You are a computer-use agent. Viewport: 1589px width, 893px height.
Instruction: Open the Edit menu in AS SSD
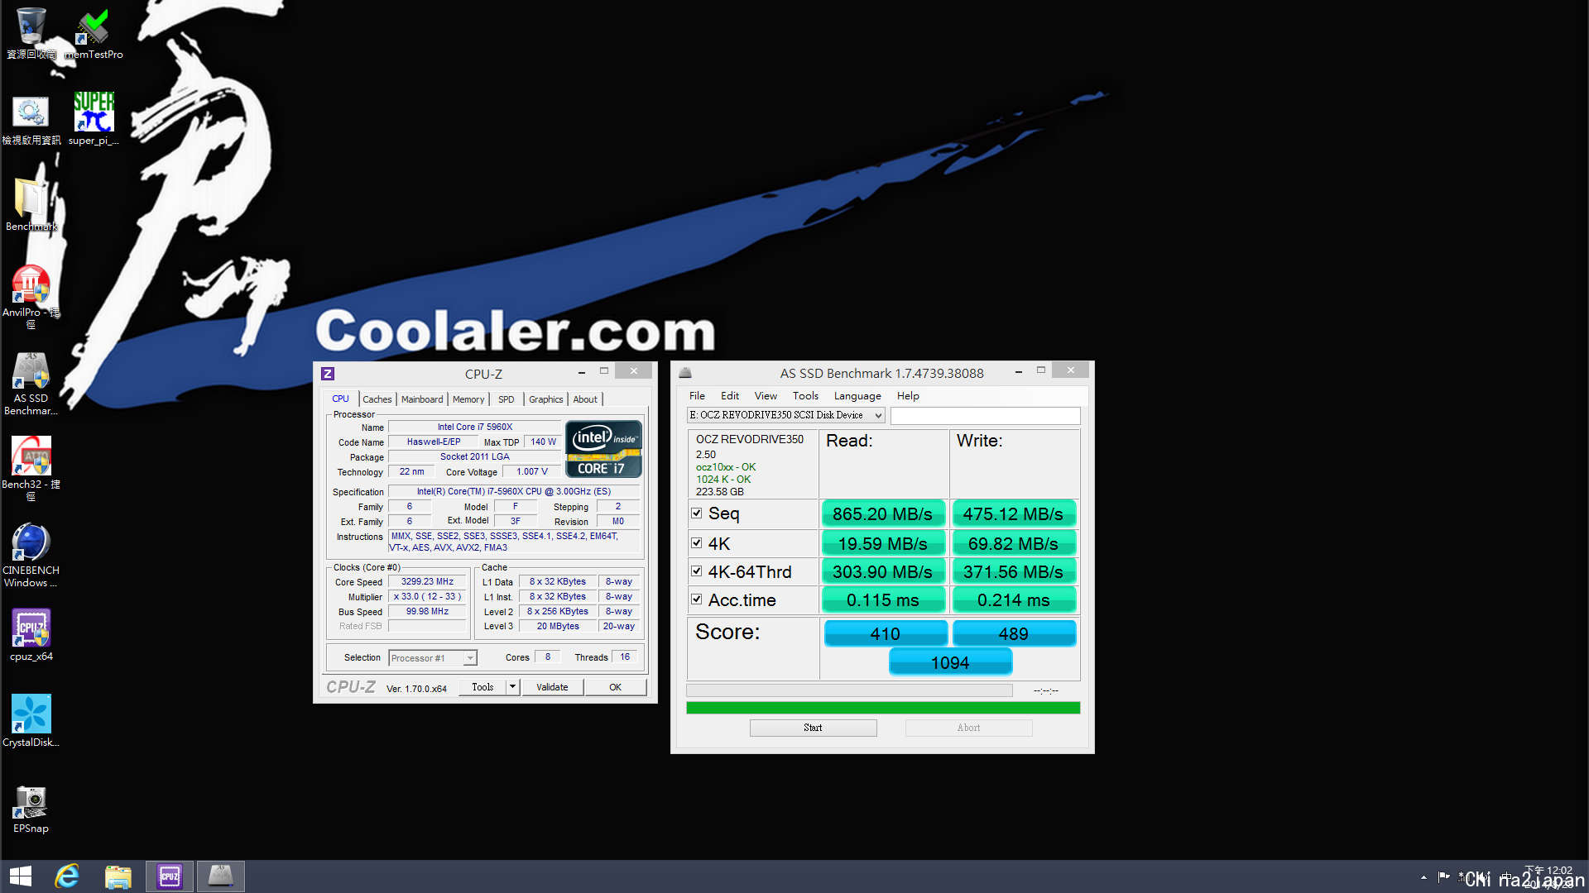[730, 396]
